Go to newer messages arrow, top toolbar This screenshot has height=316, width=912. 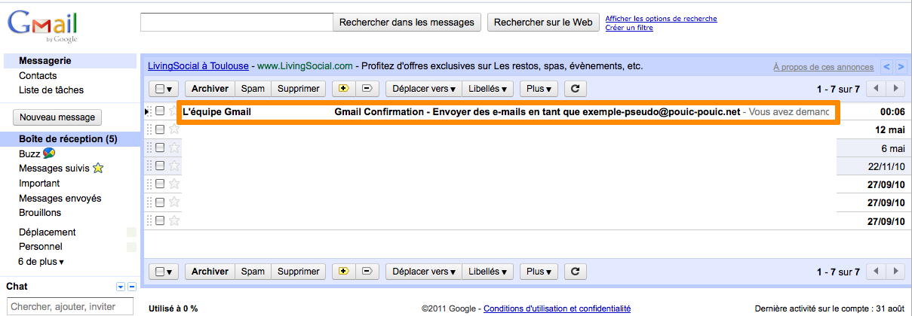tap(876, 89)
